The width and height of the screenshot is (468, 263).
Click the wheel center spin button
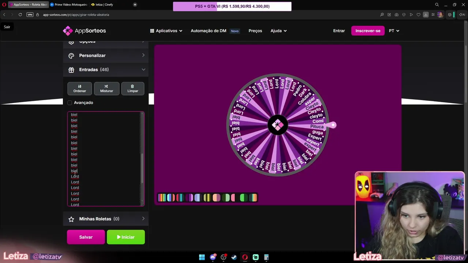278,125
